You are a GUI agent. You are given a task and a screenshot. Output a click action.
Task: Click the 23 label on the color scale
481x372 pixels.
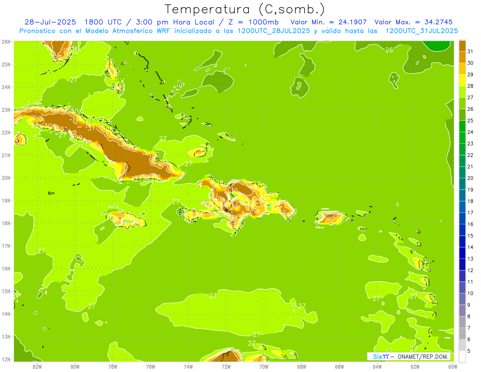(x=470, y=143)
